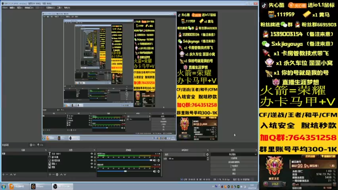The image size is (338, 190).
Task: Click the Studio Mode button in Controls
Action: (x=234, y=166)
